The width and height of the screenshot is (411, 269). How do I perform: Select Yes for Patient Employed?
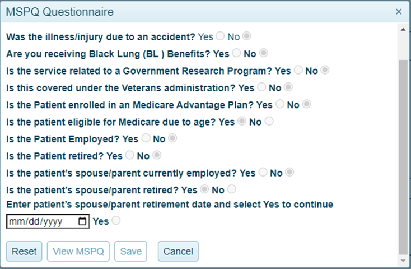[x=146, y=138]
